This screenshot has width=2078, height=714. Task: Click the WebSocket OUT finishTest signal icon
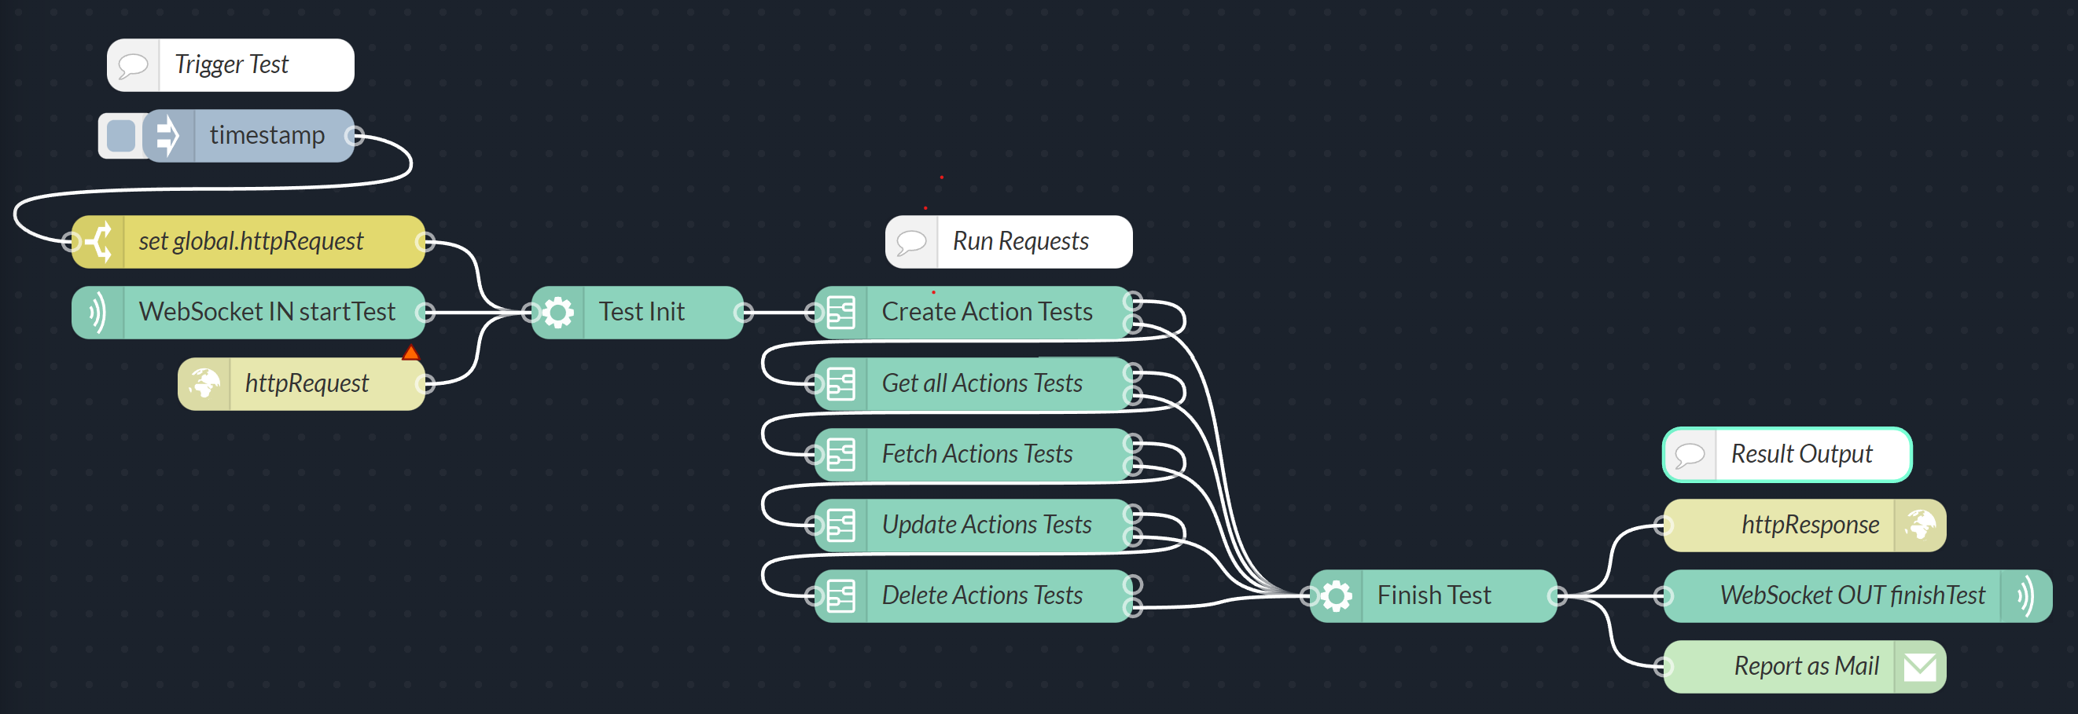coord(2025,596)
